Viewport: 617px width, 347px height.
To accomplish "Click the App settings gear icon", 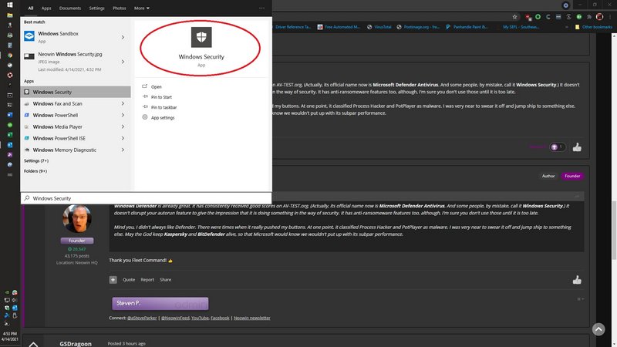I will click(x=145, y=117).
